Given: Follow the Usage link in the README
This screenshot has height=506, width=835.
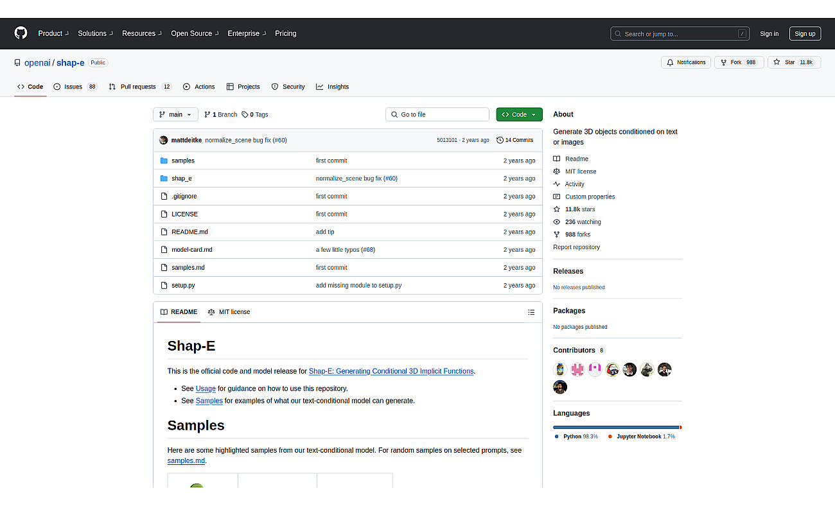Looking at the screenshot, I should coord(206,388).
